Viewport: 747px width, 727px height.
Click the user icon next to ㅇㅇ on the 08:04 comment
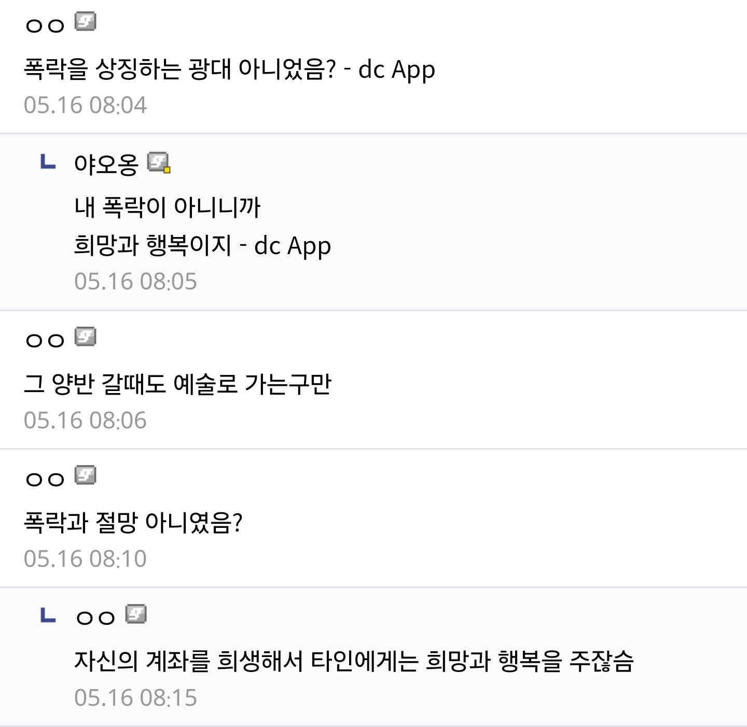point(86,22)
